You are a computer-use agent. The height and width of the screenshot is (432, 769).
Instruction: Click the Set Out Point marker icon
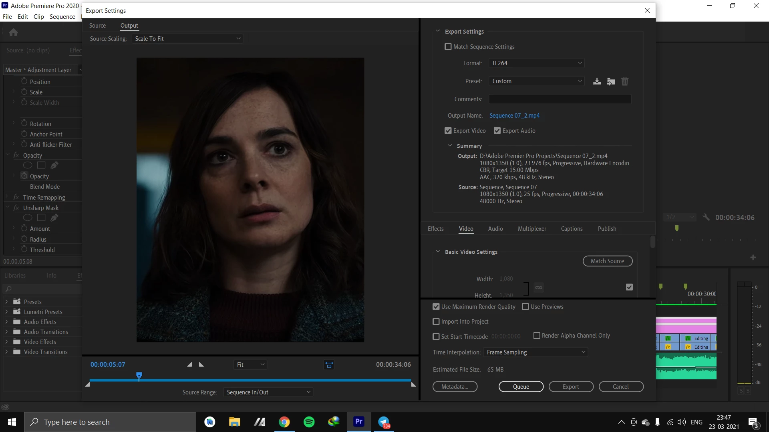[201, 364]
